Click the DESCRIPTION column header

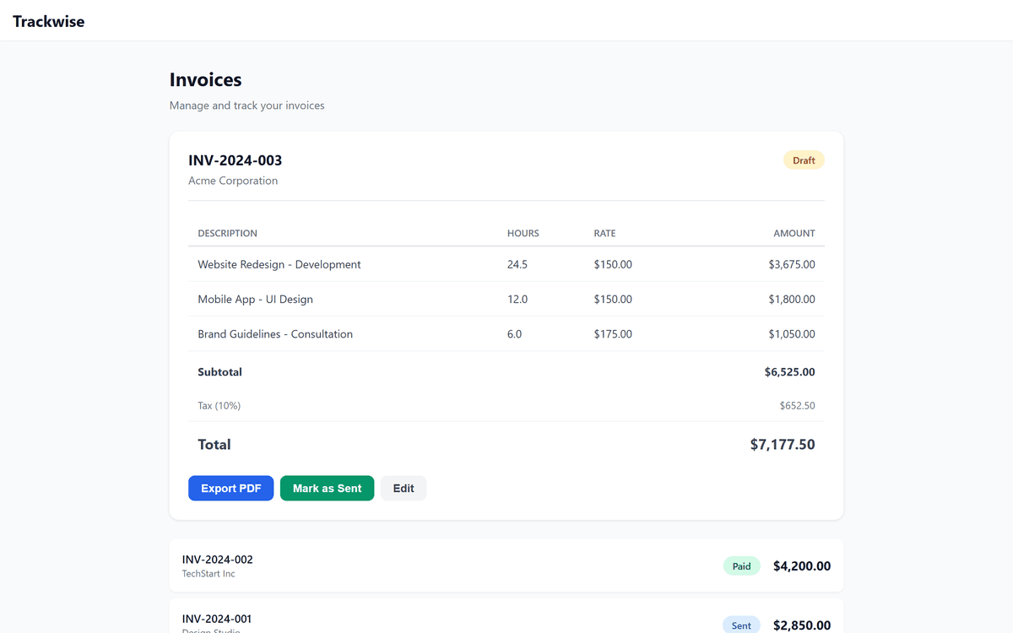pos(228,233)
